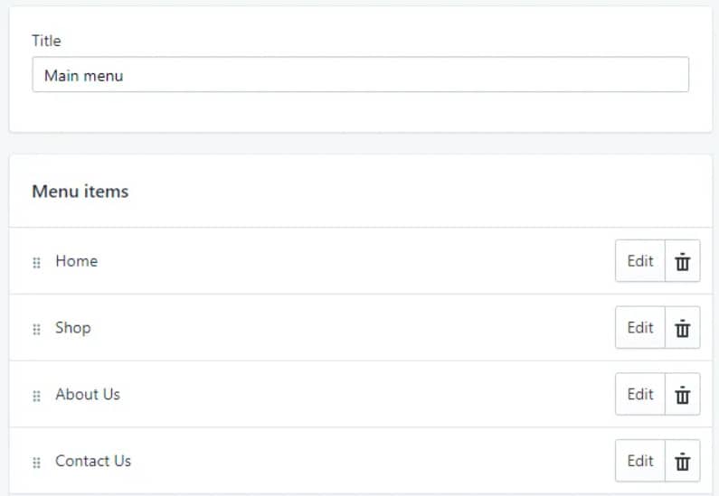The height and width of the screenshot is (496, 719).
Task: Grab the drag handle beside Home
Action: [37, 262]
